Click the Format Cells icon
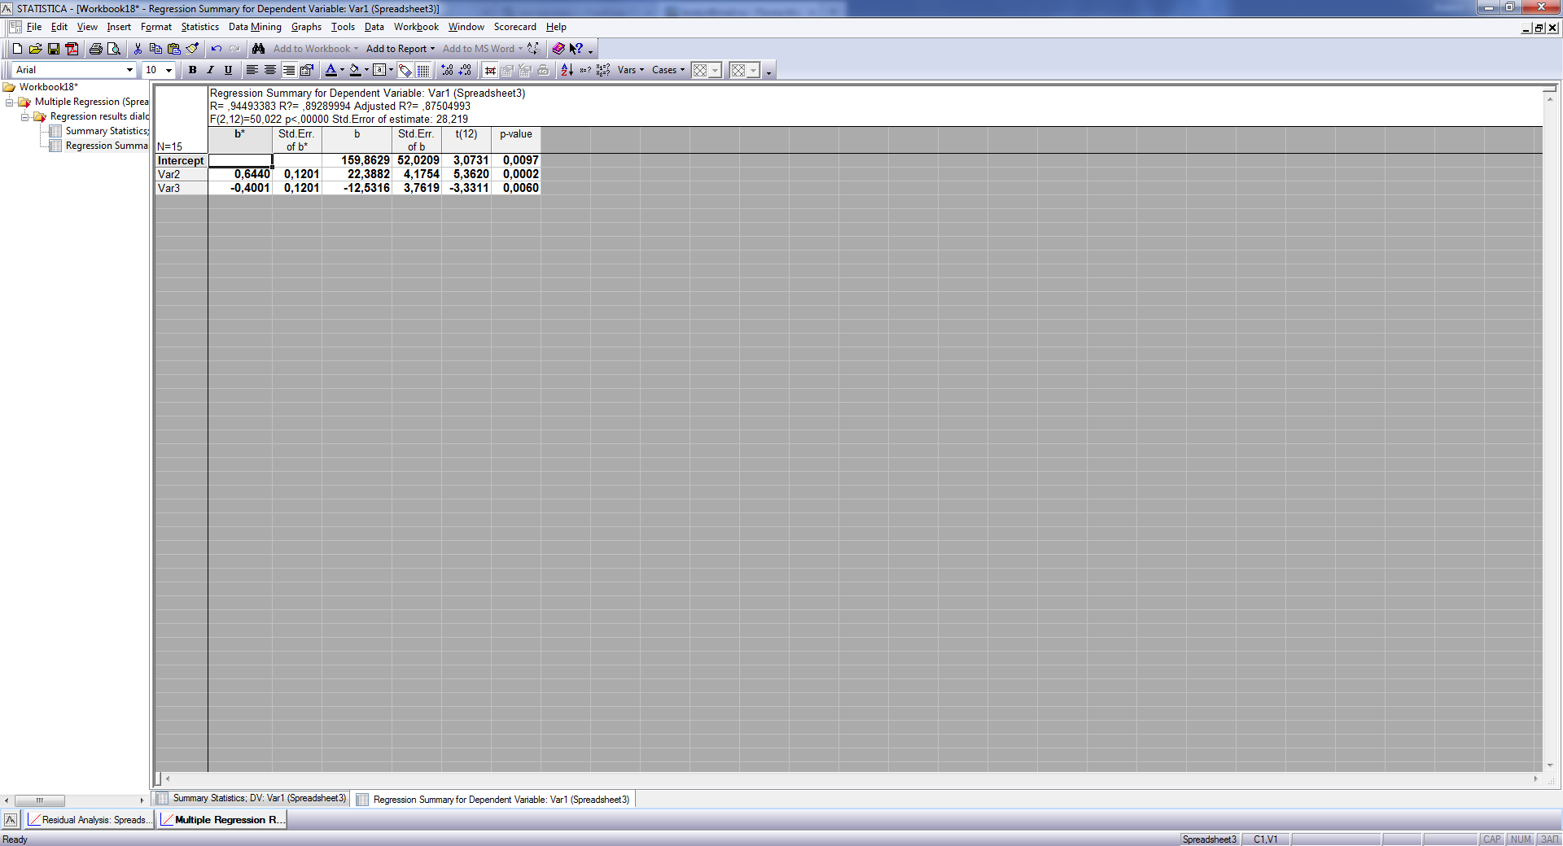The image size is (1563, 846). click(x=307, y=70)
